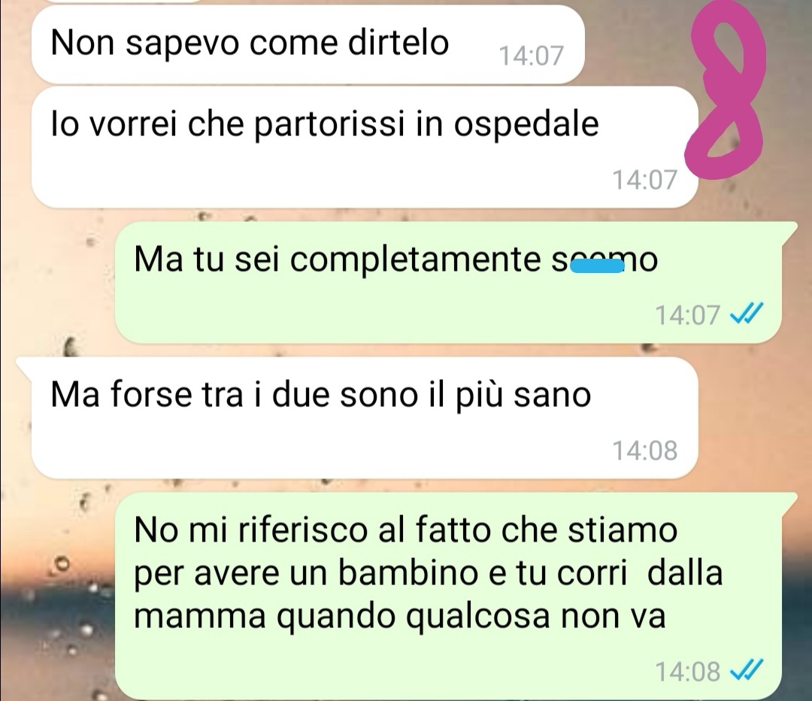Image resolution: width=812 pixels, height=701 pixels.
Task: Click the word 'completamente' in the sent message
Action: tap(415, 260)
